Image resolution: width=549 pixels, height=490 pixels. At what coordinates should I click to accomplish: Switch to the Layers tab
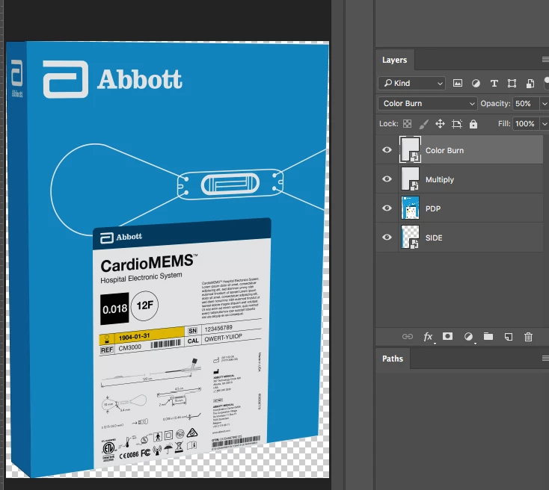pyautogui.click(x=395, y=60)
